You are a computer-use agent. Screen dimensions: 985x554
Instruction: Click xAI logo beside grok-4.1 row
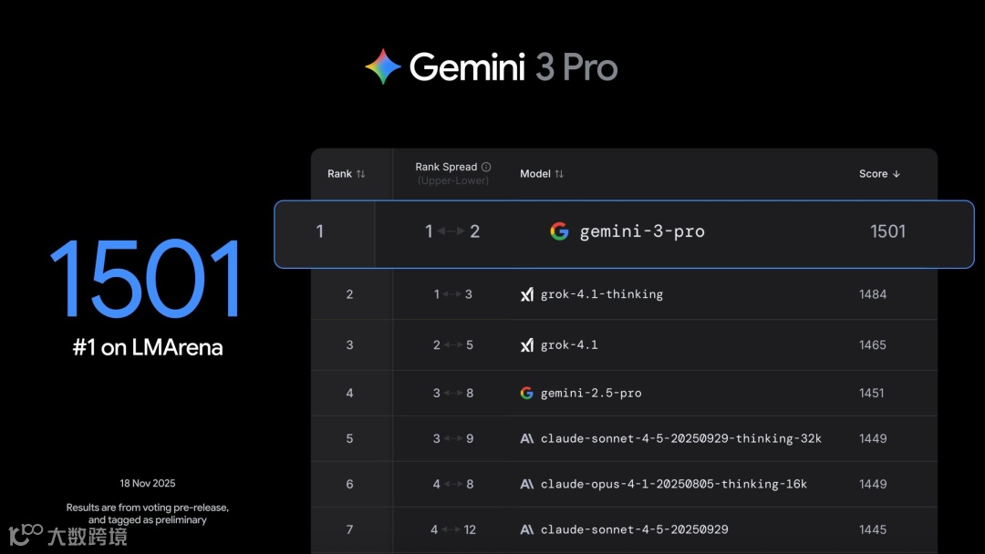pyautogui.click(x=527, y=345)
